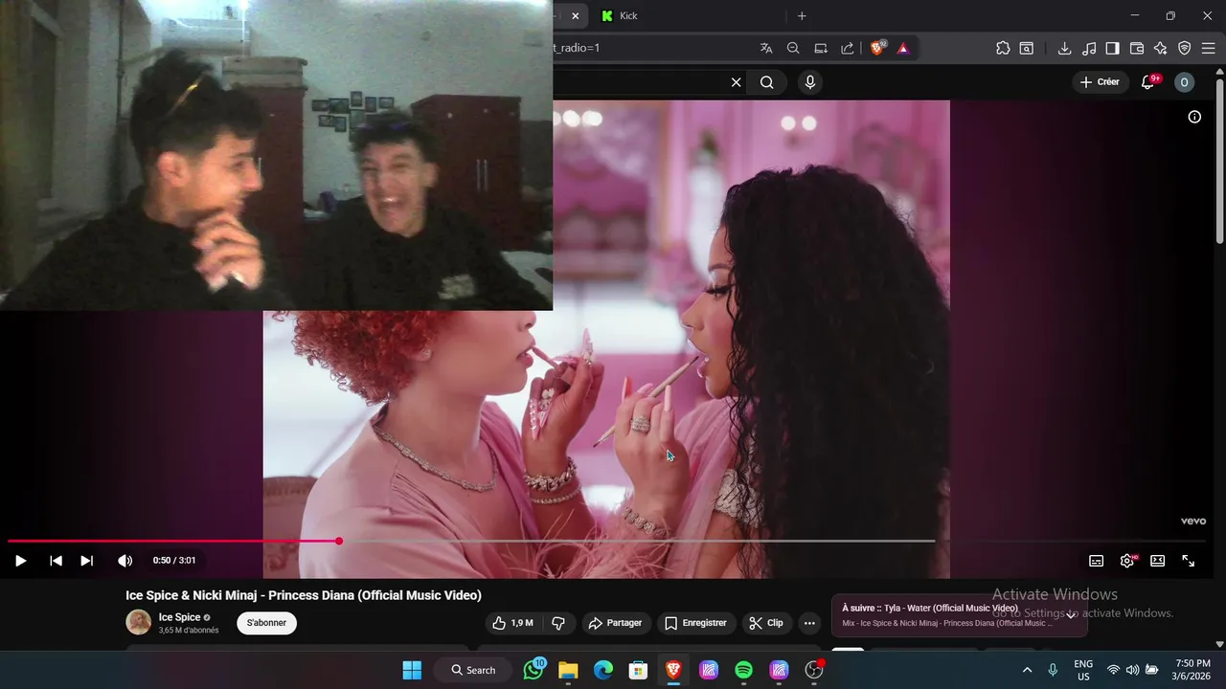1226x689 pixels.
Task: Open Spotify from the taskbar
Action: click(744, 670)
